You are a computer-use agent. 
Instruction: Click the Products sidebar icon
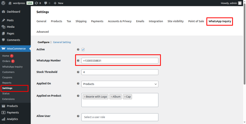pos(4,106)
